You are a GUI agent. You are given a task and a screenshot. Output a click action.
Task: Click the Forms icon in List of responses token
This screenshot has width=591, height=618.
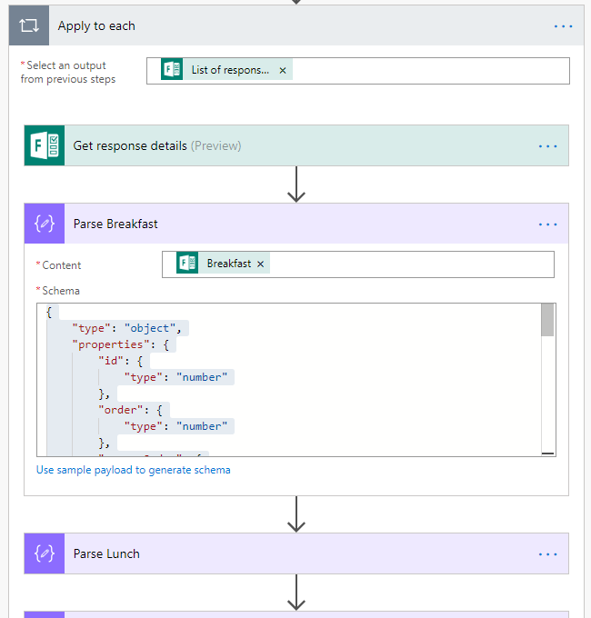pos(172,70)
